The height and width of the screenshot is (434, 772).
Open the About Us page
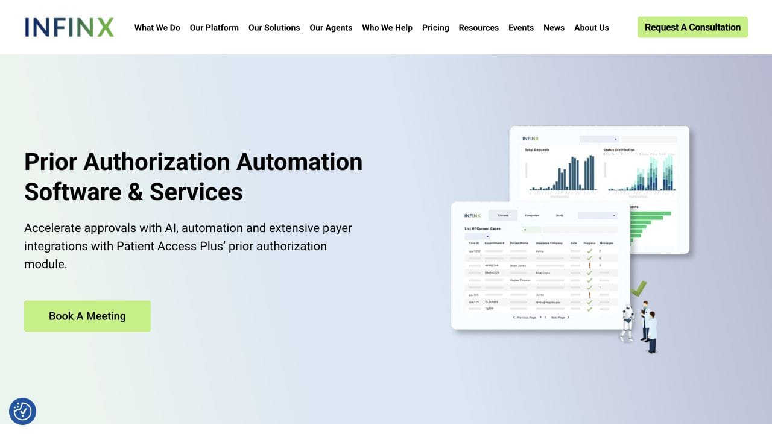pyautogui.click(x=592, y=28)
